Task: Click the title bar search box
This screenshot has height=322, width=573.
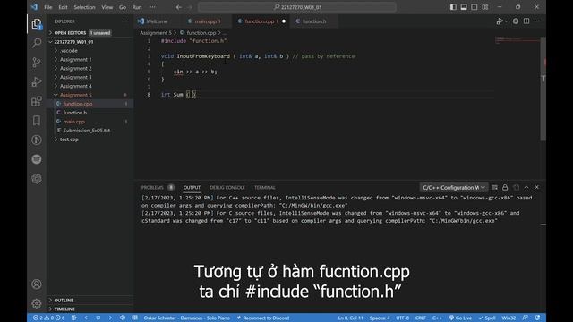Action: click(x=297, y=7)
